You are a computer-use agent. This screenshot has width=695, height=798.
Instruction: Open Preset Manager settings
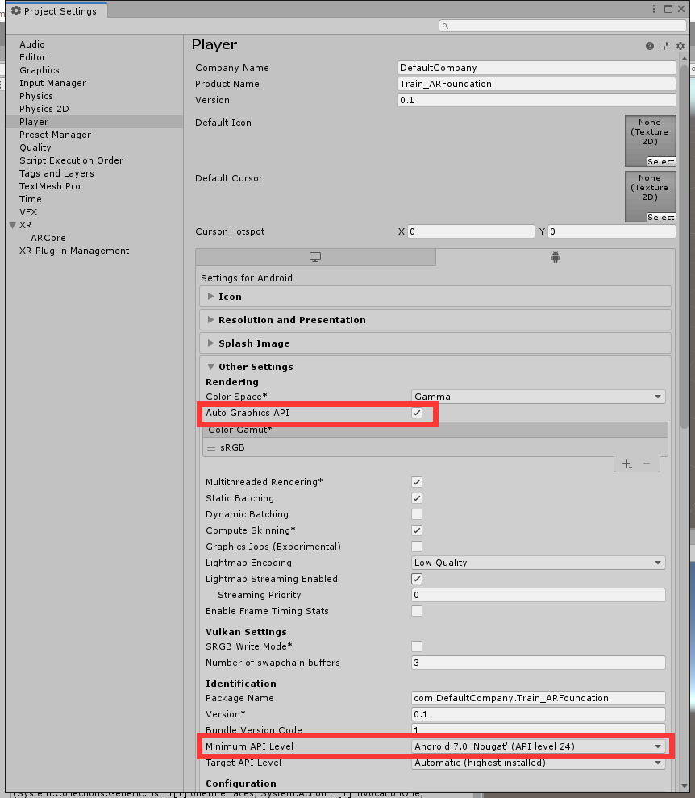tap(56, 135)
